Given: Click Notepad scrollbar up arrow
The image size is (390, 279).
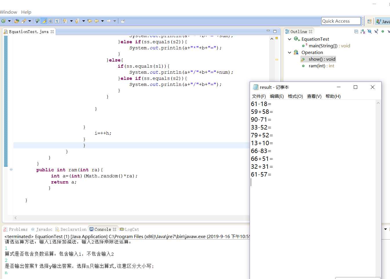Looking at the screenshot, I should point(378,103).
